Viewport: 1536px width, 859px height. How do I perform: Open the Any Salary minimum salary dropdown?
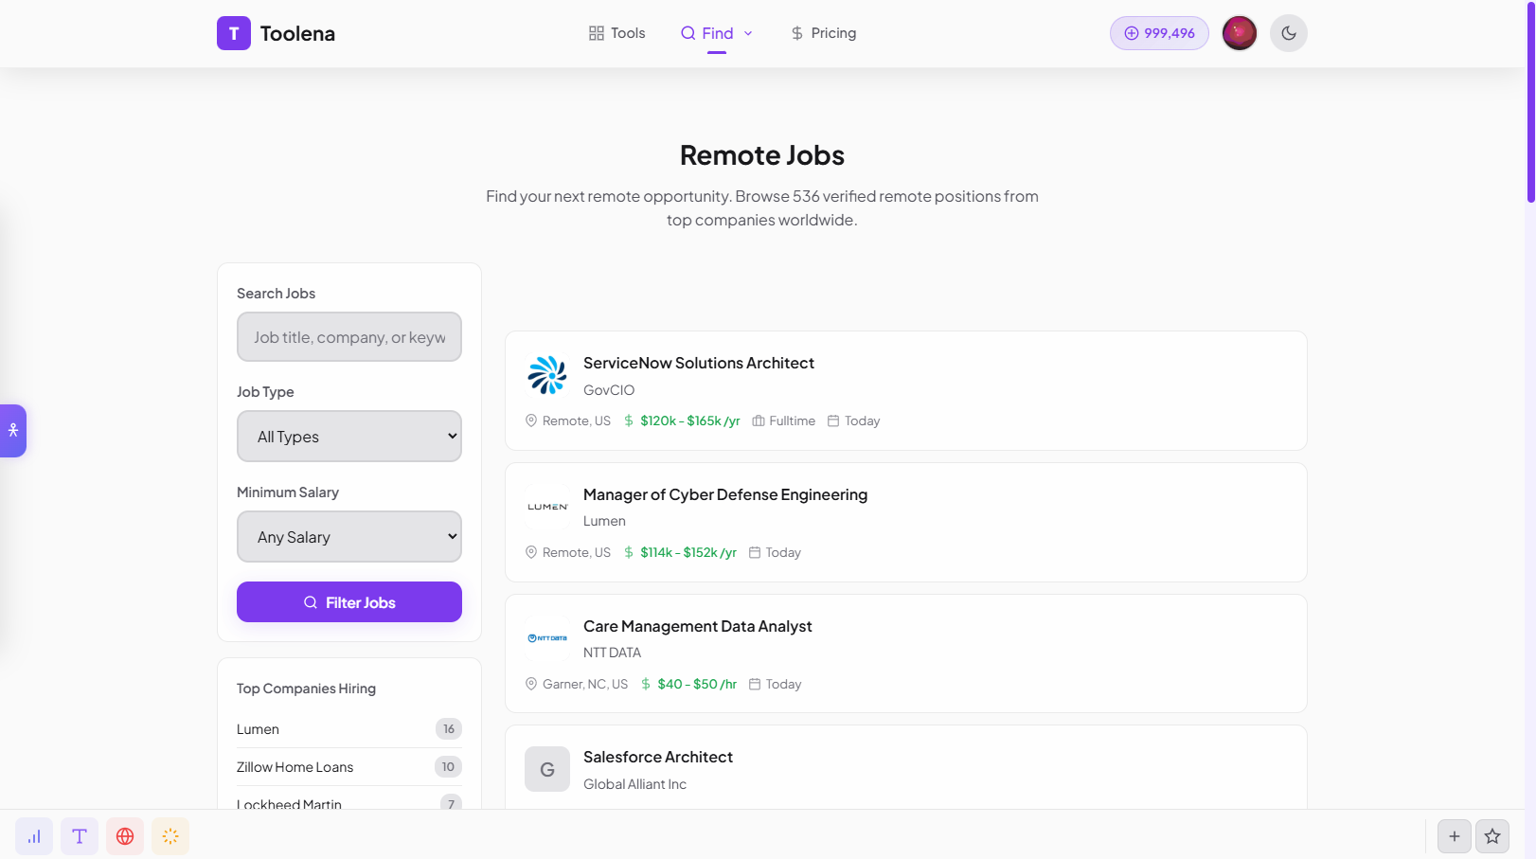[349, 537]
